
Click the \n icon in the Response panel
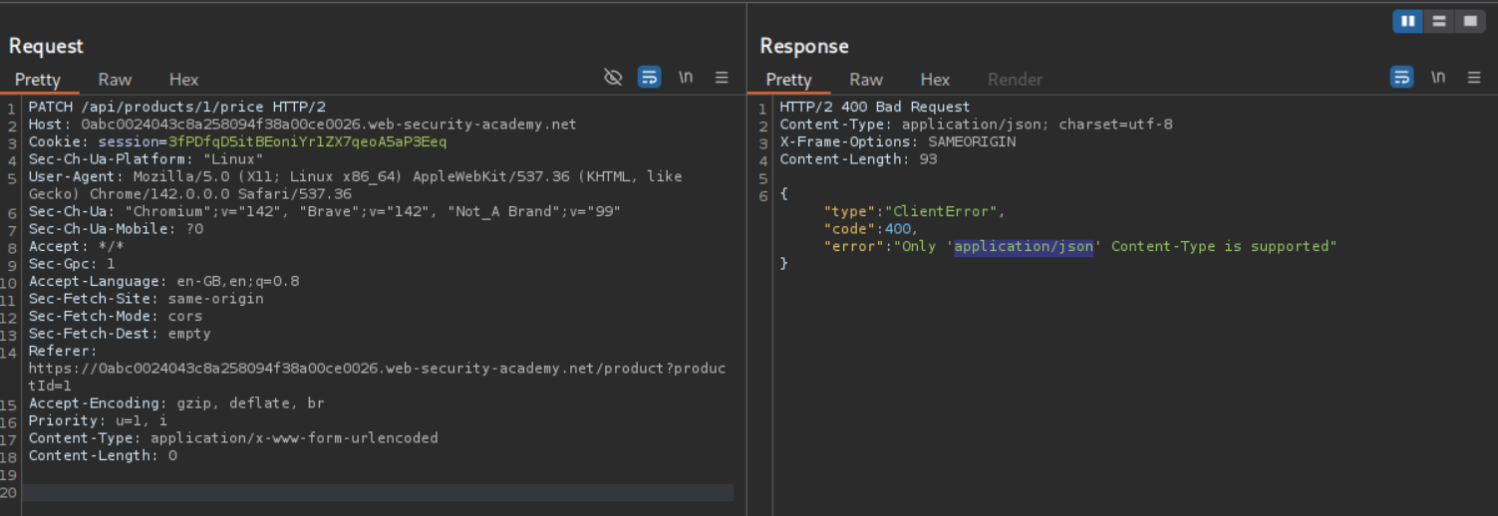(x=1438, y=78)
